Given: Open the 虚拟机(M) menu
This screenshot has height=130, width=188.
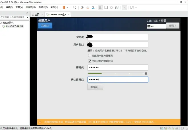Looking at the screenshot, I should [x=30, y=7].
